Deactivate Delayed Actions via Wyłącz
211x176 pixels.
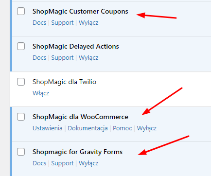click(x=88, y=58)
